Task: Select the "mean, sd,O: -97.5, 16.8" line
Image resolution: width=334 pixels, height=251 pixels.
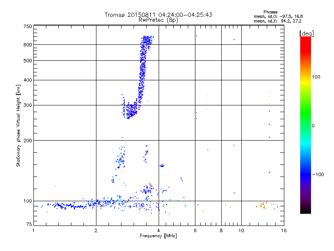Action: (x=278, y=16)
